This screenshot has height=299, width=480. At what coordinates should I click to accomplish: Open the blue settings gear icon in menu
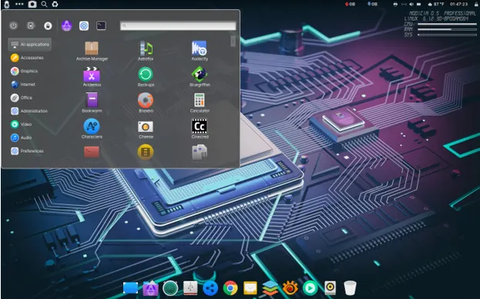pos(84,25)
